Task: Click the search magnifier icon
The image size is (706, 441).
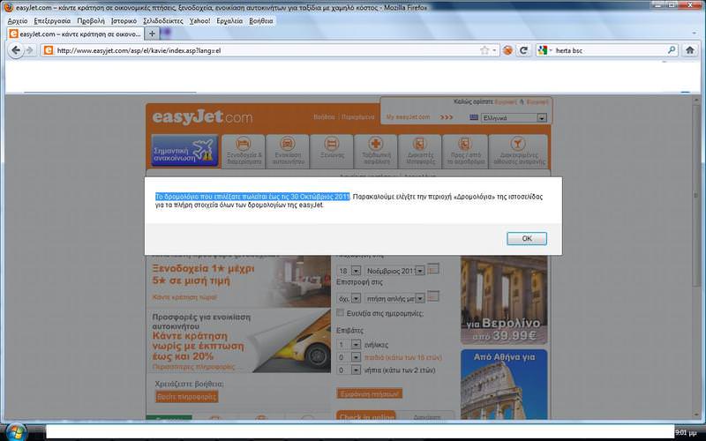Action: click(x=671, y=50)
